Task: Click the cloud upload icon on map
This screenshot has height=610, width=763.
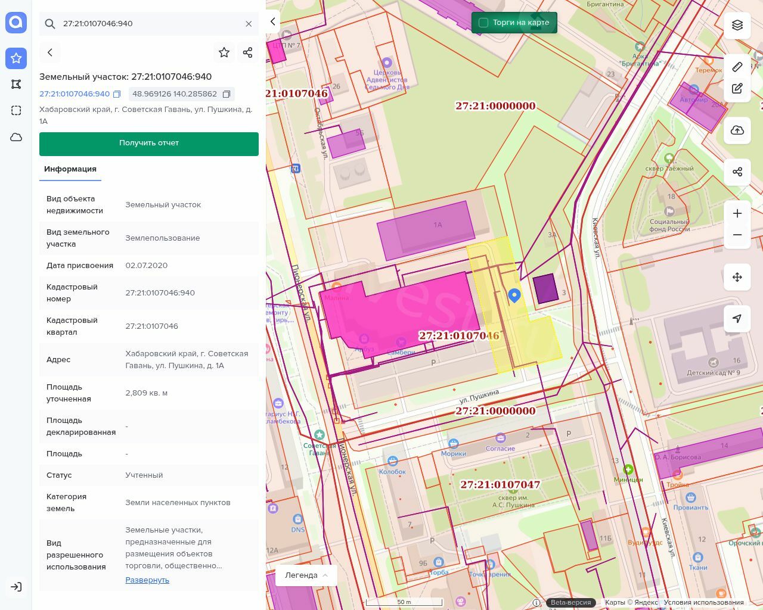Action: click(x=737, y=130)
